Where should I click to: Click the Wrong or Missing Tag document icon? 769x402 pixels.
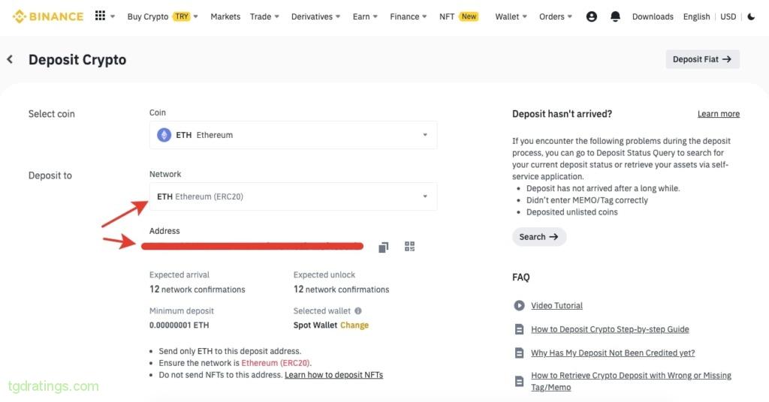click(x=519, y=381)
